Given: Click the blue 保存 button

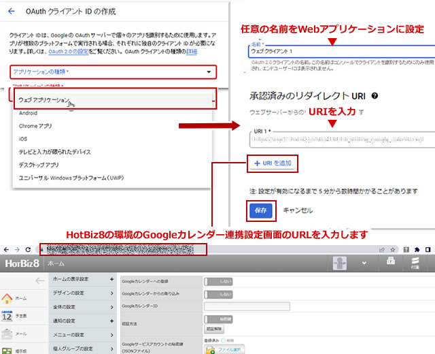Looking at the screenshot, I should click(261, 210).
